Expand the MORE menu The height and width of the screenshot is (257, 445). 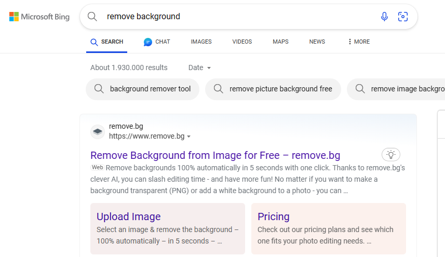pyautogui.click(x=359, y=42)
